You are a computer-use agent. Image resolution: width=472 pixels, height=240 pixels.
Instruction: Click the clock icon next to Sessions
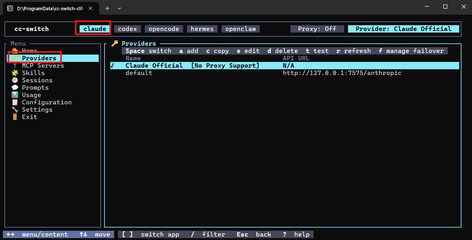[15, 80]
